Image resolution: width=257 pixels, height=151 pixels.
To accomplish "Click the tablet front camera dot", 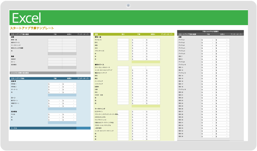I will 128,5.
